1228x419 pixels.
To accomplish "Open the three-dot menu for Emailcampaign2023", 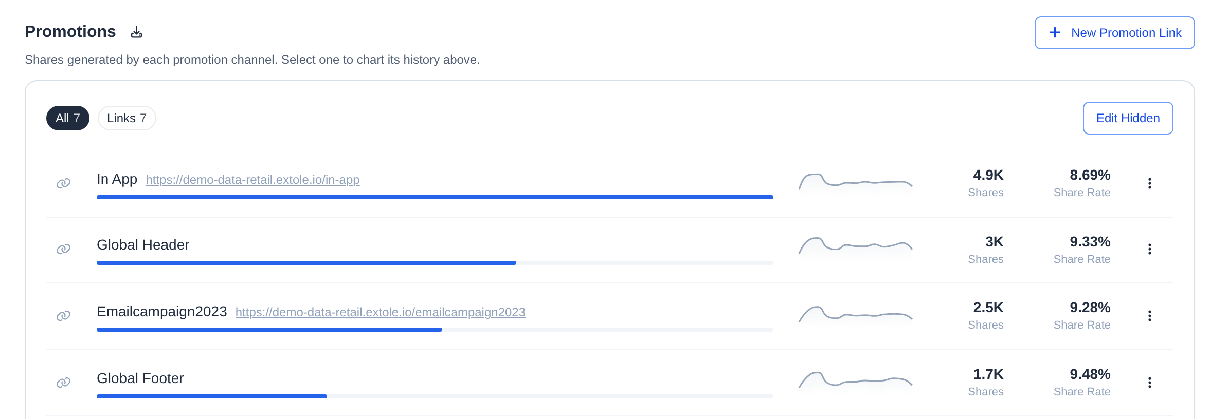I will coord(1150,316).
